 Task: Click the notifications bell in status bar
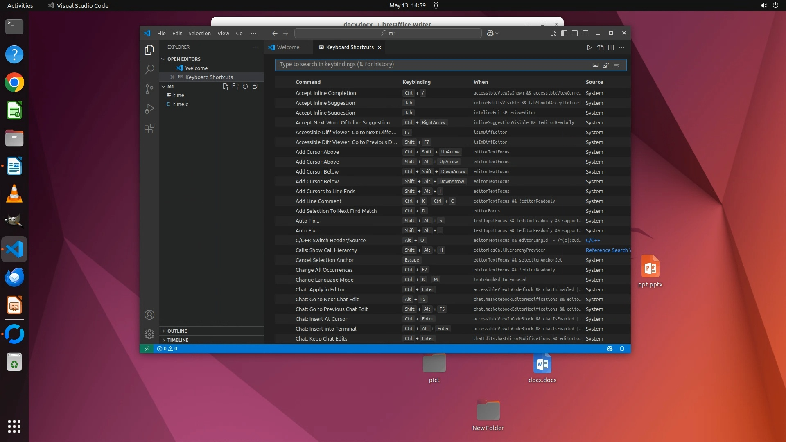[x=622, y=349]
